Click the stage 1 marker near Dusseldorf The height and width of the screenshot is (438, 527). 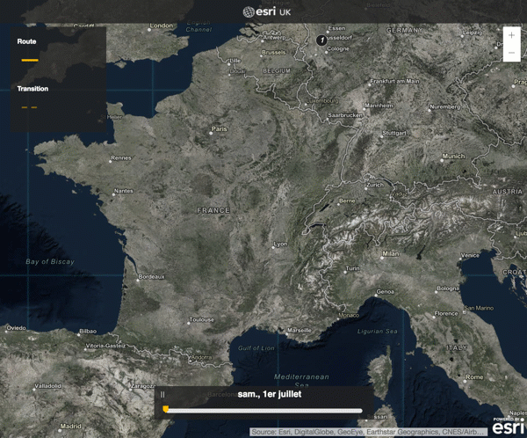click(321, 40)
